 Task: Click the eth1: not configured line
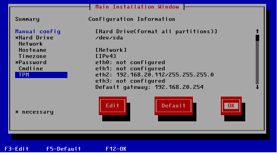coord(130,68)
